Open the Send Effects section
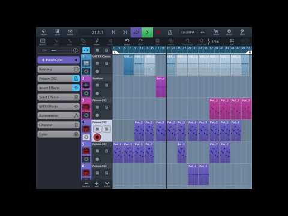The image size is (288, 216). (x=59, y=97)
